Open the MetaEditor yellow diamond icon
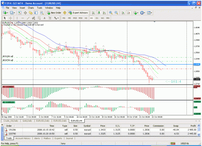202x146 pixels. [65, 13]
